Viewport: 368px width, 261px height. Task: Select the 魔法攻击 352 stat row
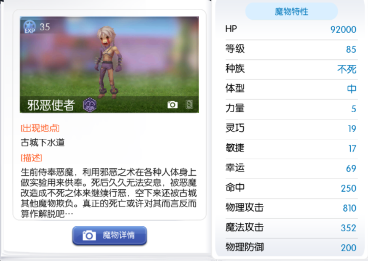pos(291,228)
